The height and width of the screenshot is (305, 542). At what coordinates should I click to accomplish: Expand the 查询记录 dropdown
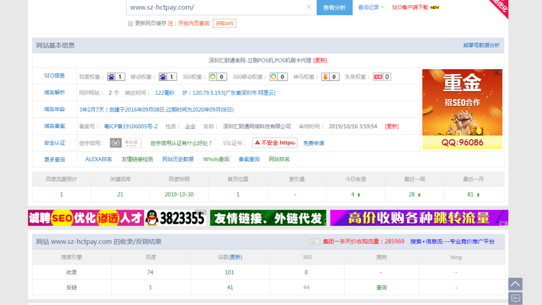370,7
